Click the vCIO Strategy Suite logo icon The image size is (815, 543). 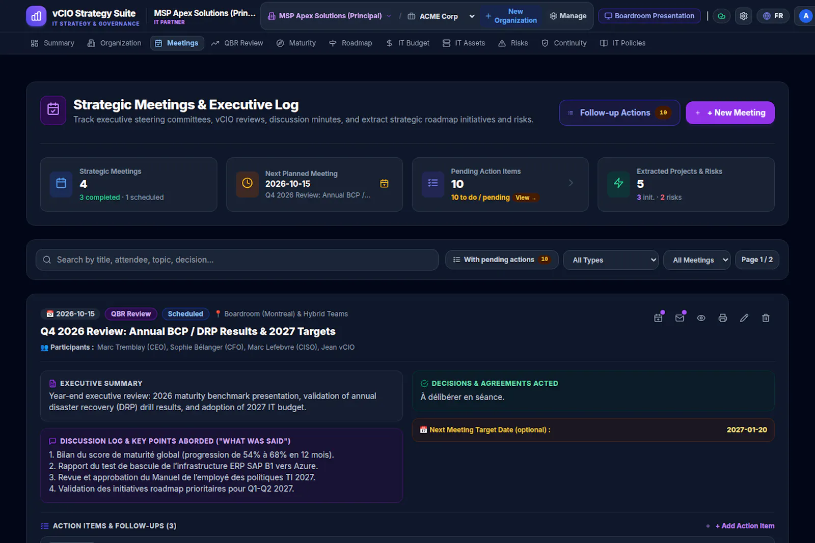(x=36, y=16)
